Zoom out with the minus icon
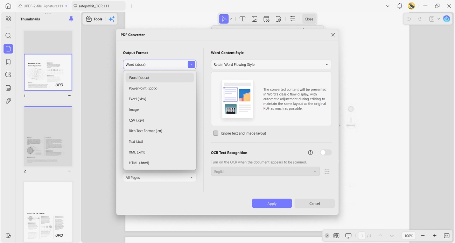This screenshot has width=455, height=243. [x=423, y=236]
